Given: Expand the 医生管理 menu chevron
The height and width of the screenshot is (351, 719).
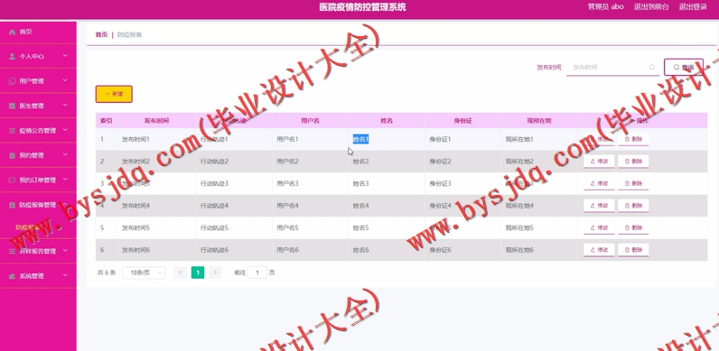Looking at the screenshot, I should tap(65, 106).
